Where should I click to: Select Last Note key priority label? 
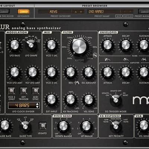126,121
